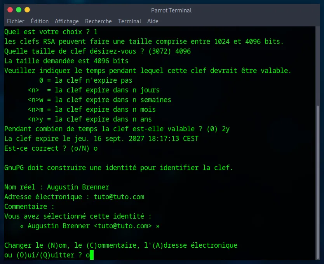
Task: Click the Parrot Terminal window title
Action: [171, 10]
